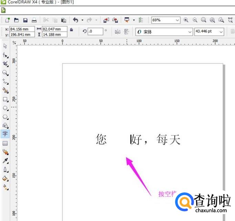Open the 43.446 pt font size dropdown
This screenshot has height=221, width=235.
221,32
